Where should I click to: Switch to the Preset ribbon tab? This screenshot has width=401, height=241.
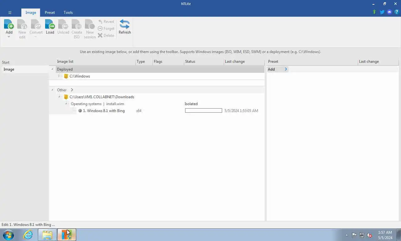click(x=50, y=13)
